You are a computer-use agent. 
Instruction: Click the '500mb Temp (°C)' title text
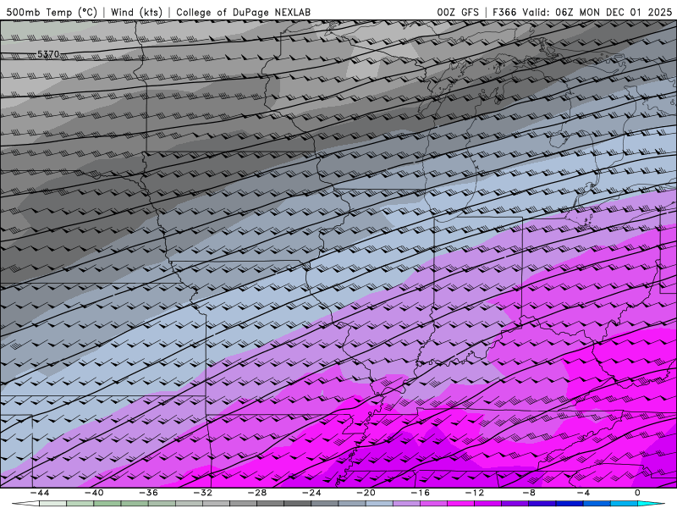point(52,12)
